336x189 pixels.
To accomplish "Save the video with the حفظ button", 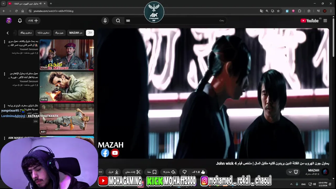I will click(x=152, y=172).
